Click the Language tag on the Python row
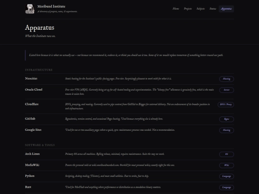The width and height of the screenshot is (259, 194). pyautogui.click(x=226, y=176)
